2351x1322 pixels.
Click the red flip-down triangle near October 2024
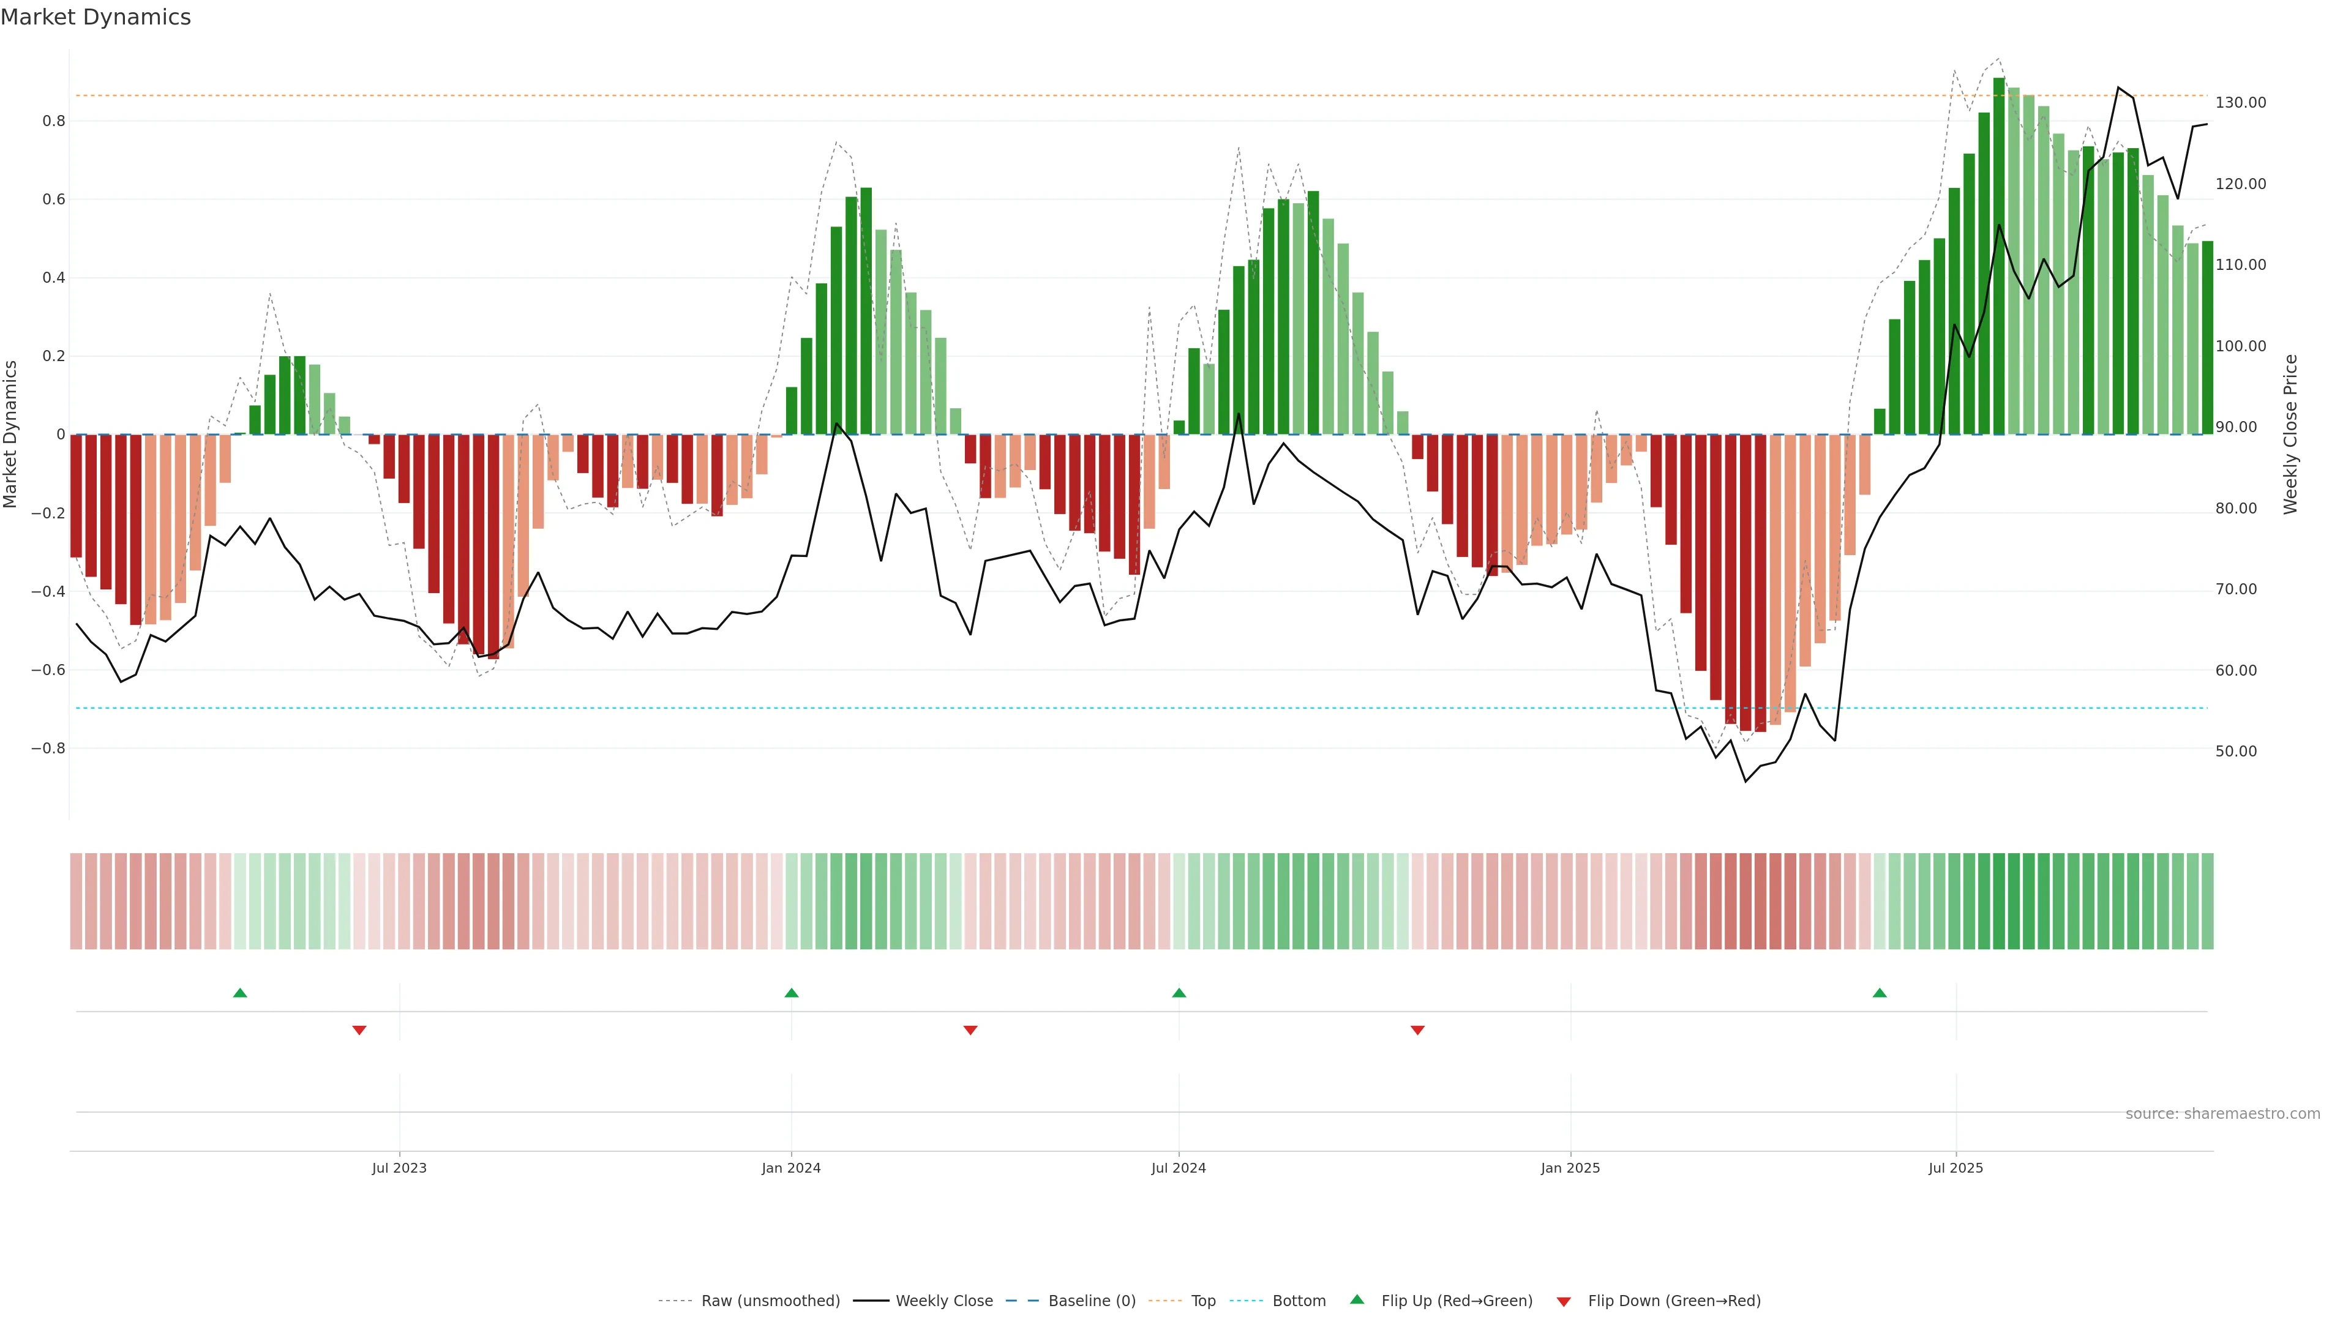(x=1417, y=1030)
